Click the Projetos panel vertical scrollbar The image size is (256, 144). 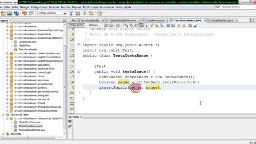(65, 87)
